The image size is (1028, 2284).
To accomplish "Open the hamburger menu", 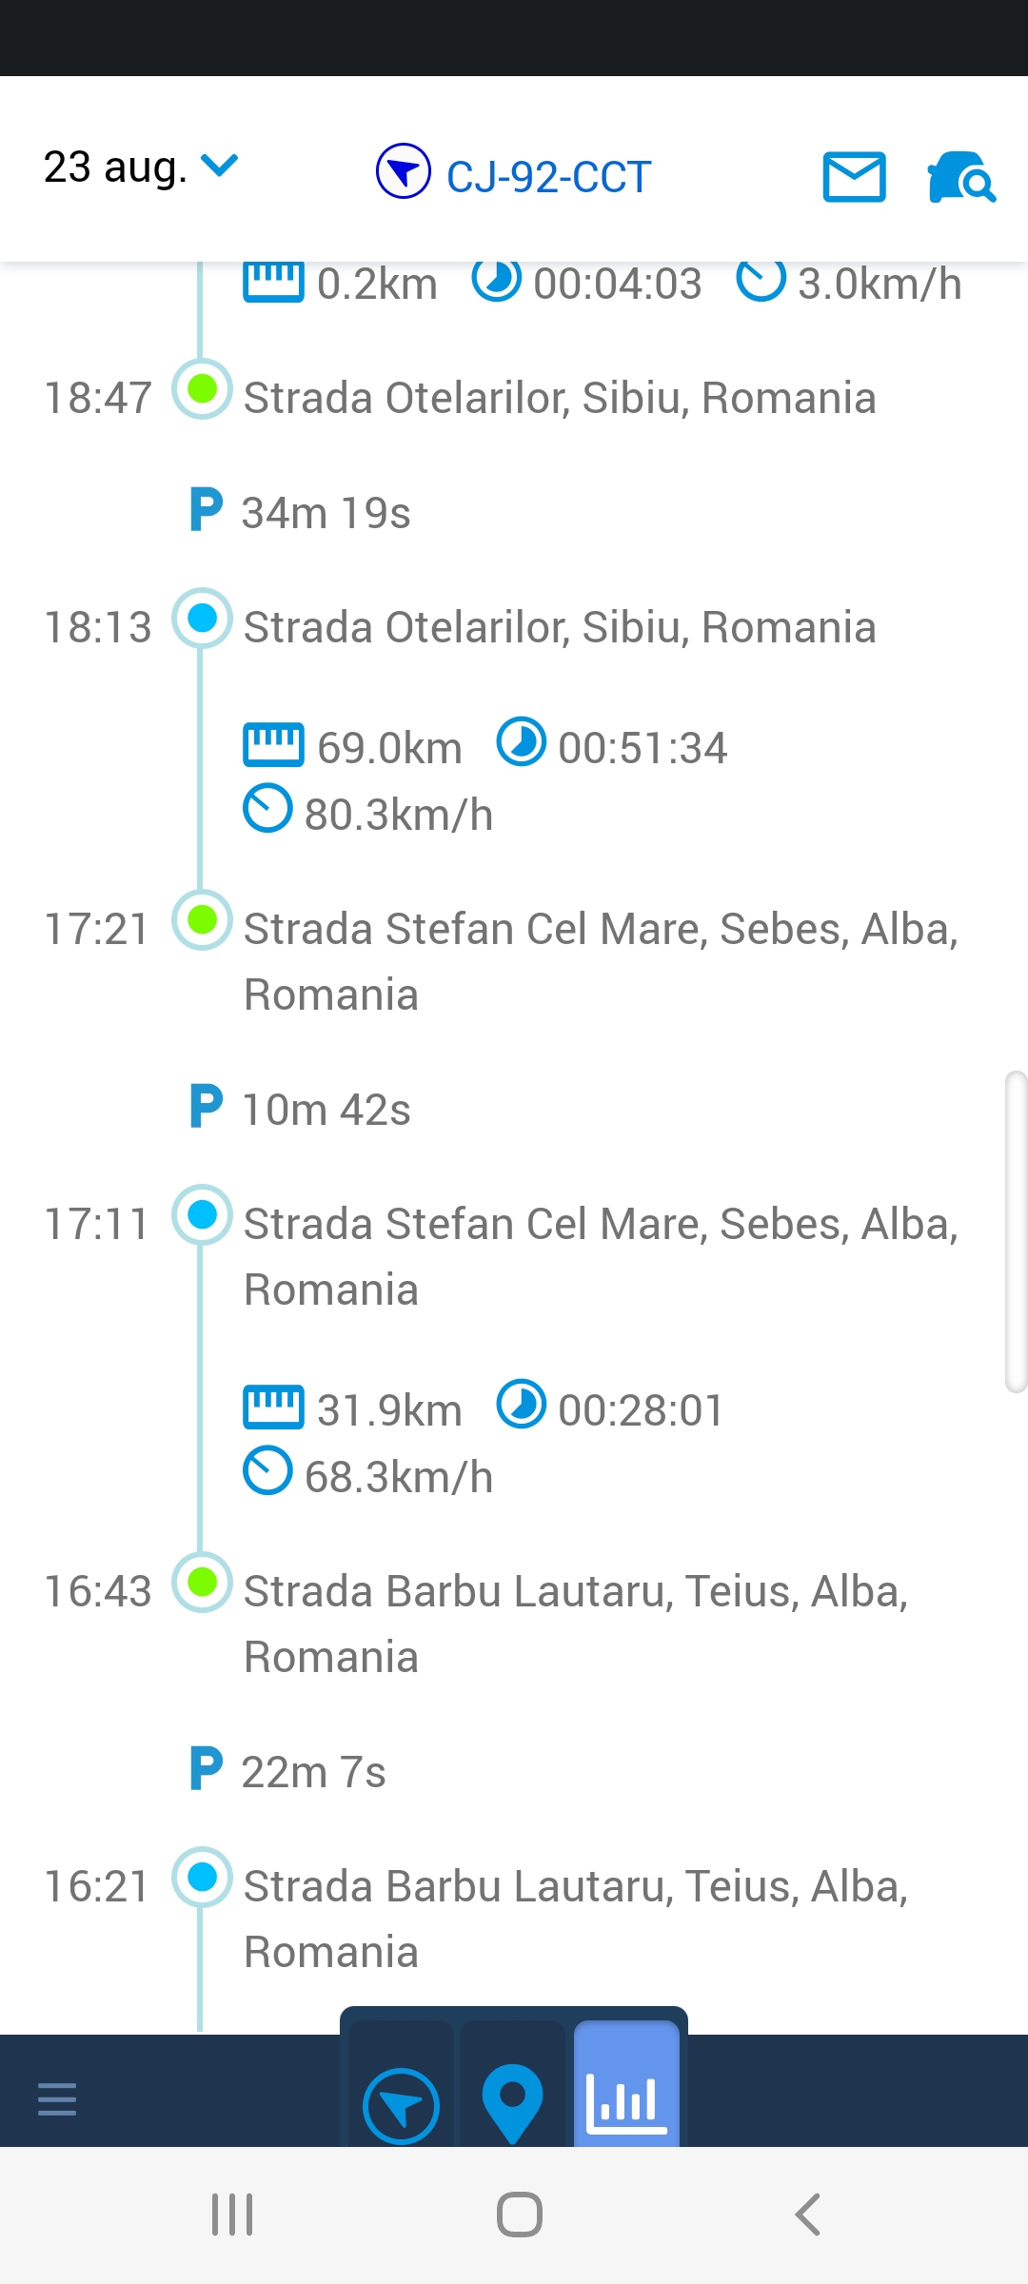I will [57, 2097].
